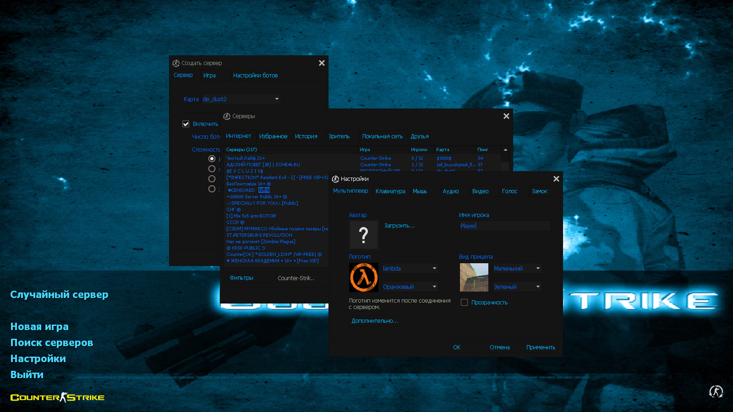
Task: Click the Counter-Strike soldier icon in bottom-right corner
Action: (716, 391)
